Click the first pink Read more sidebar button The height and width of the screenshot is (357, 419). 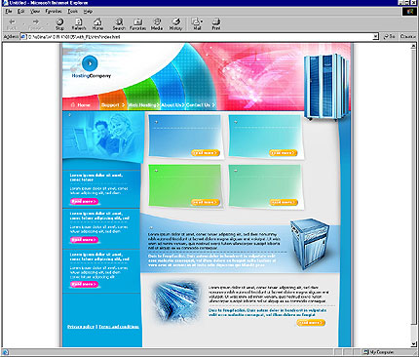click(x=84, y=202)
